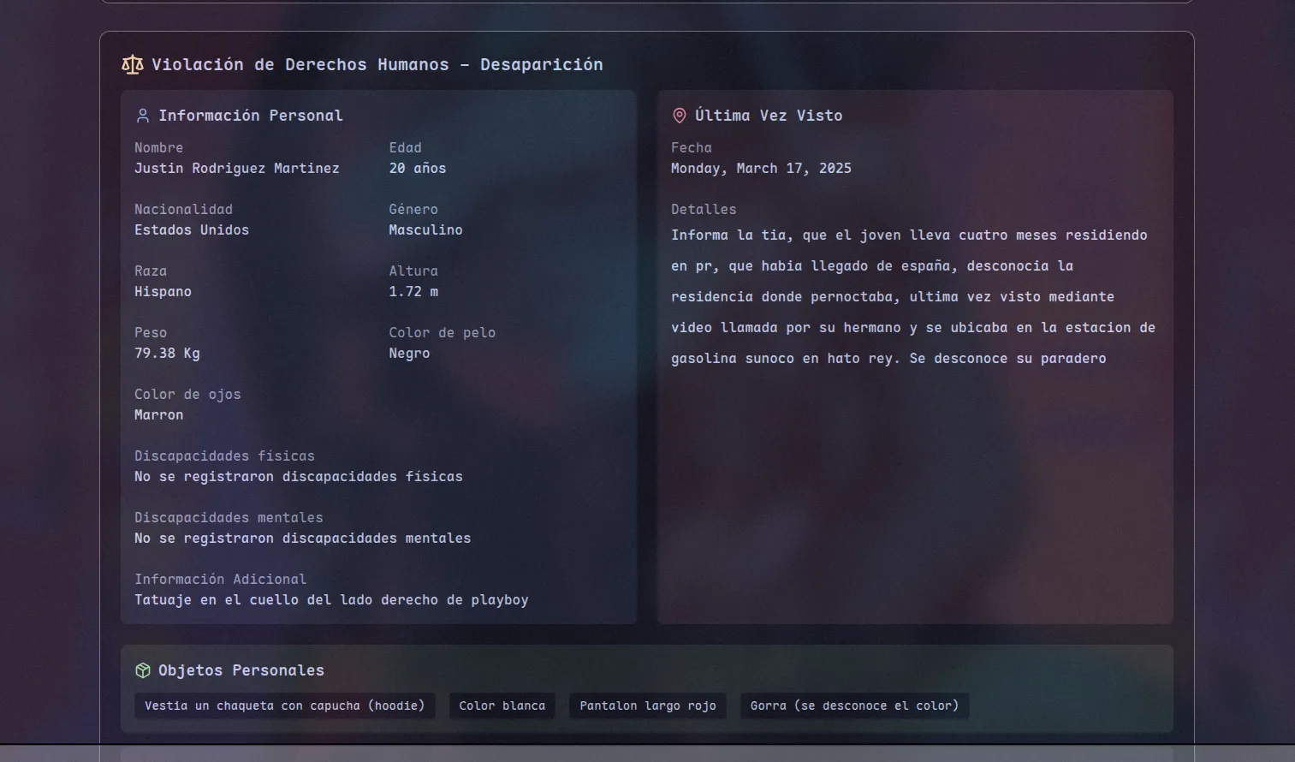This screenshot has width=1295, height=762.
Task: Click the Detalles paragraph text
Action: [x=912, y=297]
